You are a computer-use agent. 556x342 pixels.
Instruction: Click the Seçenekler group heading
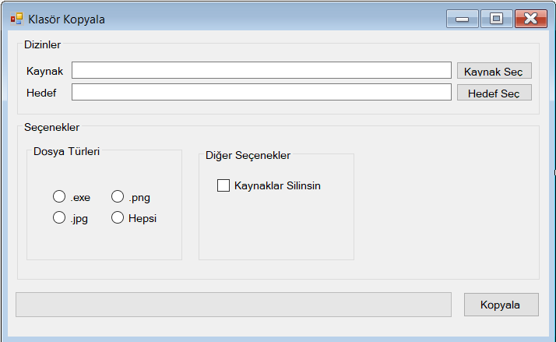tap(51, 127)
